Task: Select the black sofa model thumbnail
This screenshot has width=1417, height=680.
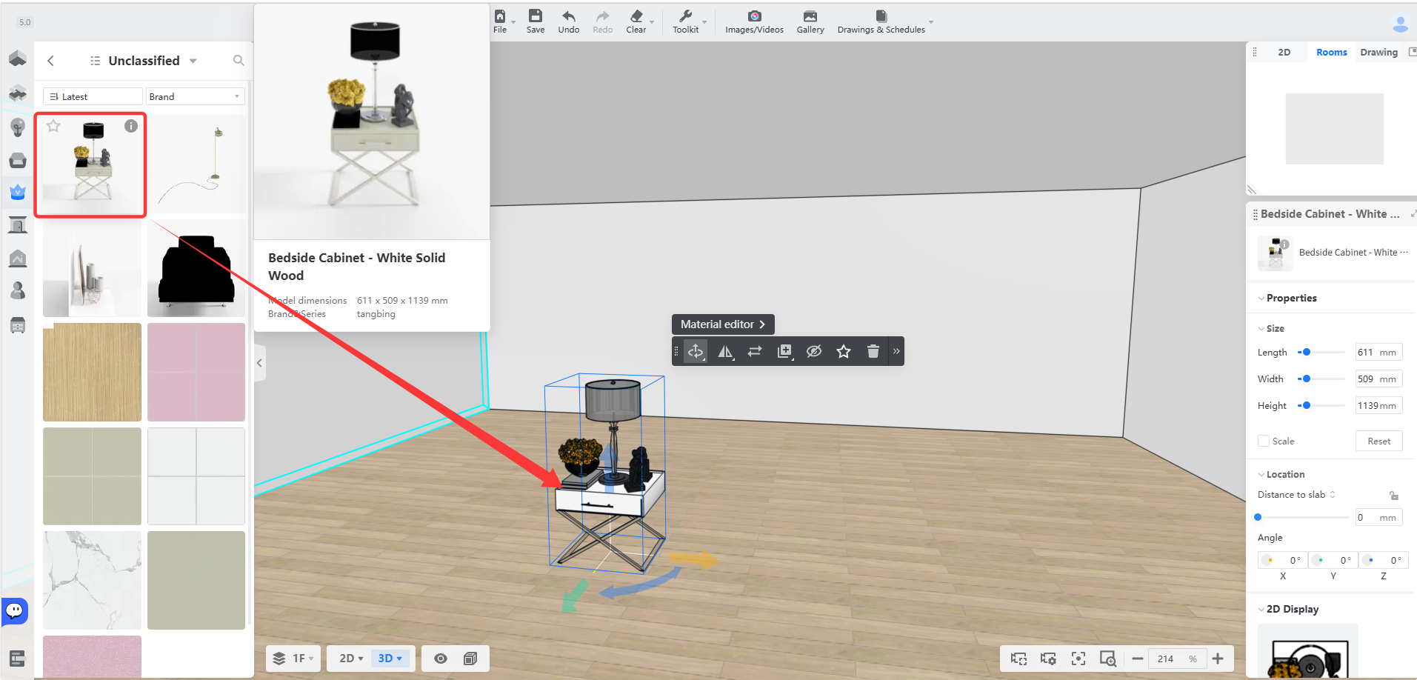Action: point(196,268)
